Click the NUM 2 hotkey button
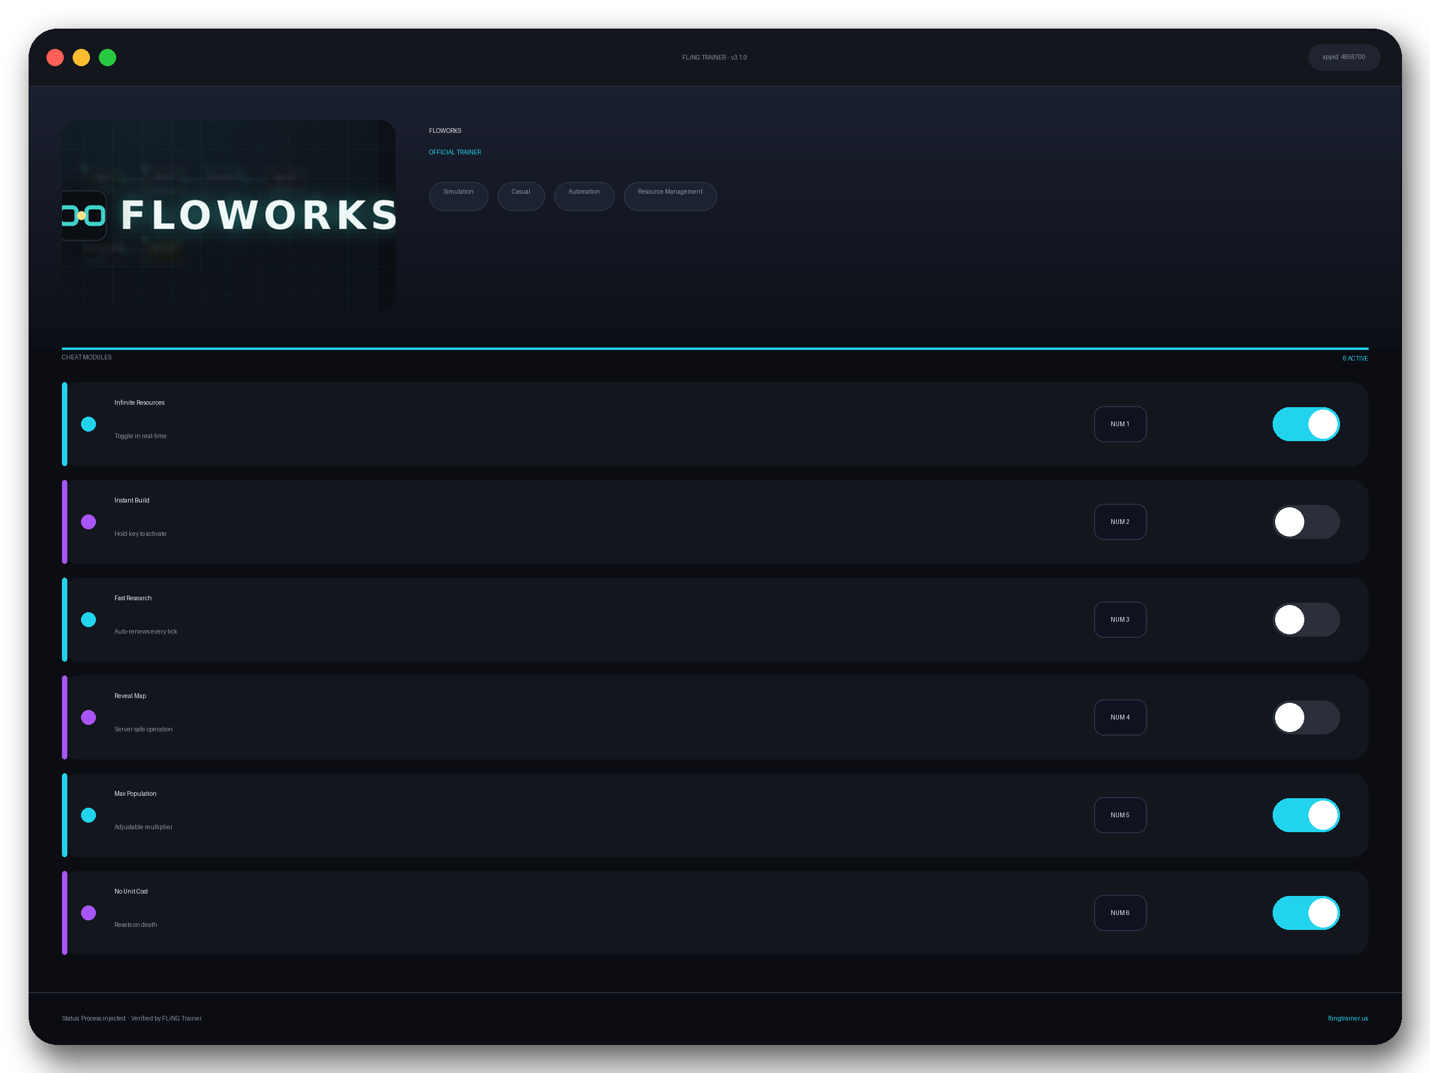This screenshot has height=1073, width=1430. tap(1120, 522)
